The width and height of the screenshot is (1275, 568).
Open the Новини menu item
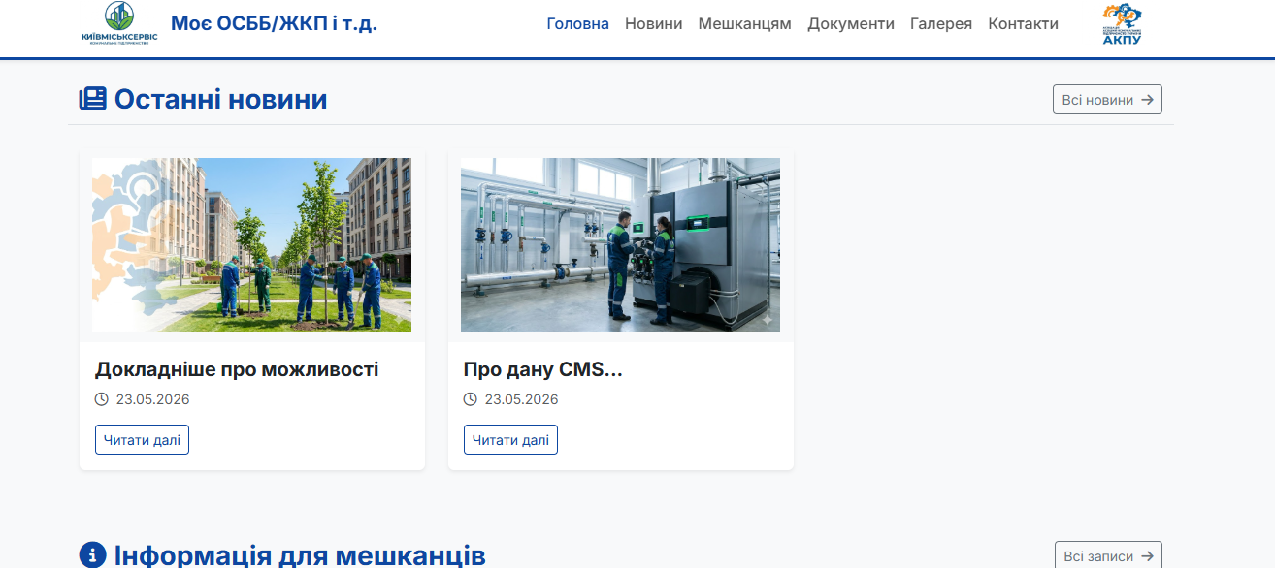(654, 24)
